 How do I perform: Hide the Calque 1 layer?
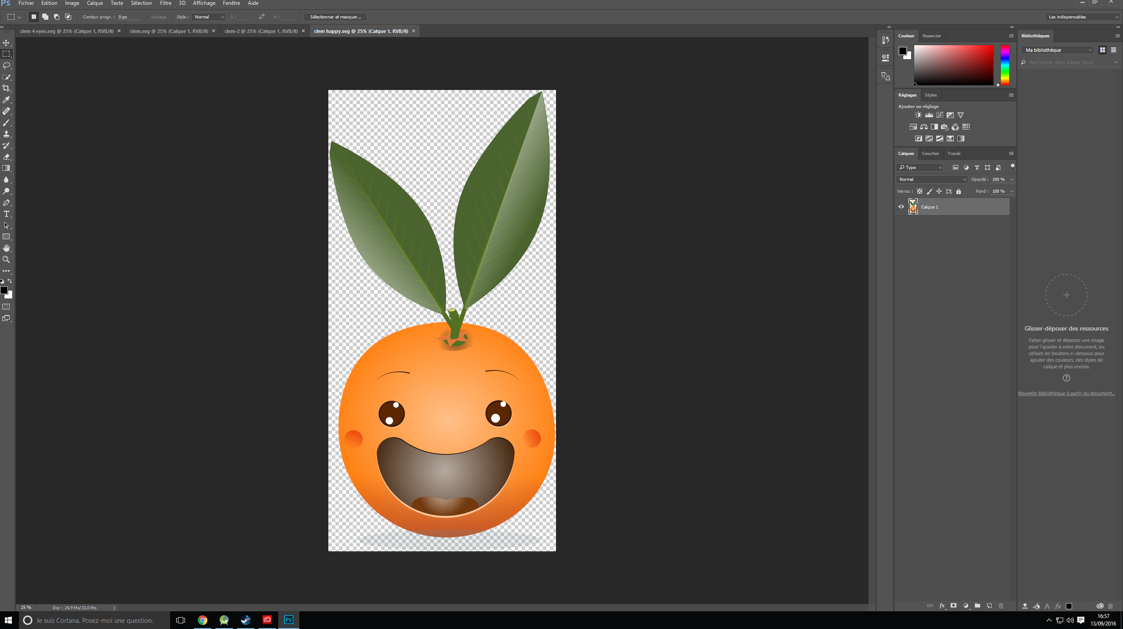[x=901, y=207]
